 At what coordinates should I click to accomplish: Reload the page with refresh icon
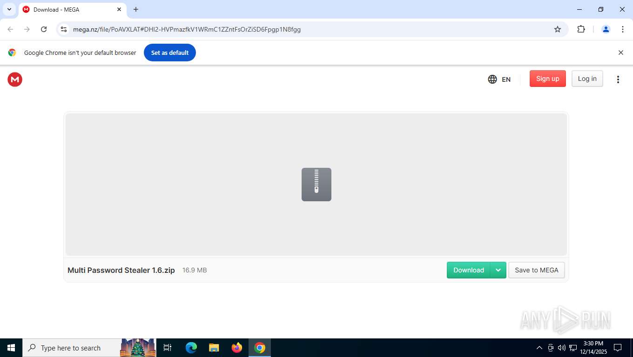point(44,29)
